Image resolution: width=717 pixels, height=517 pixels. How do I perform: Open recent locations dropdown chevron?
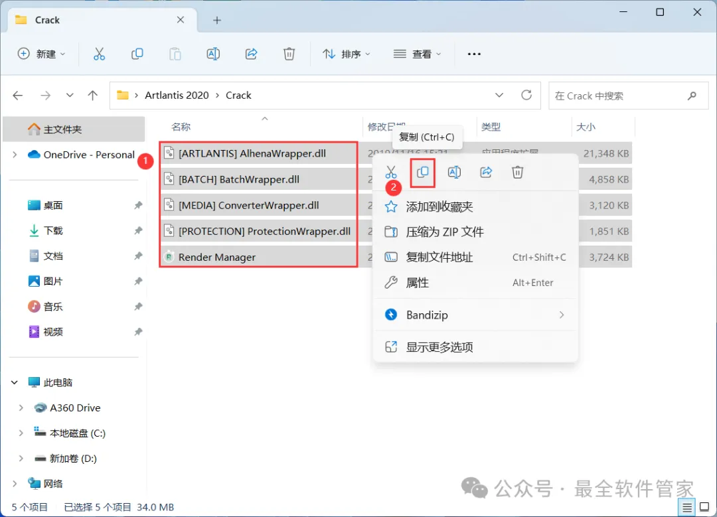pyautogui.click(x=70, y=96)
